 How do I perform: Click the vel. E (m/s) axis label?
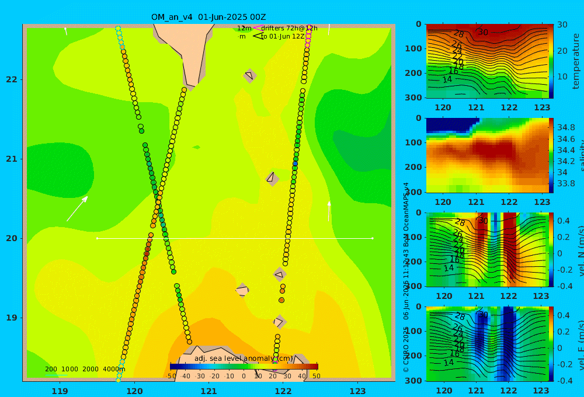[580, 344]
